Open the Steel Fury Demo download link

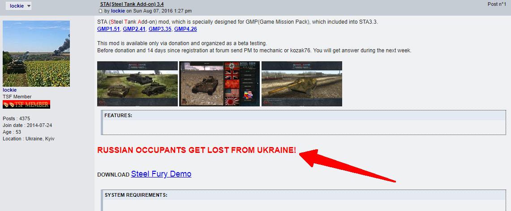(x=161, y=174)
